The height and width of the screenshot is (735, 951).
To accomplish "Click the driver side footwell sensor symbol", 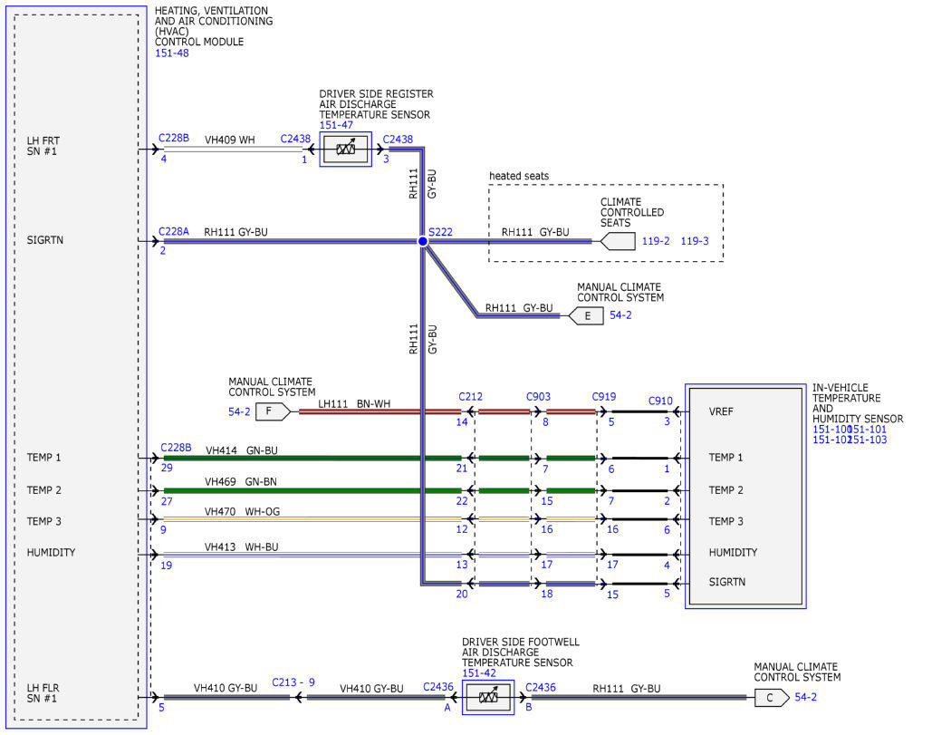I will 488,697.
